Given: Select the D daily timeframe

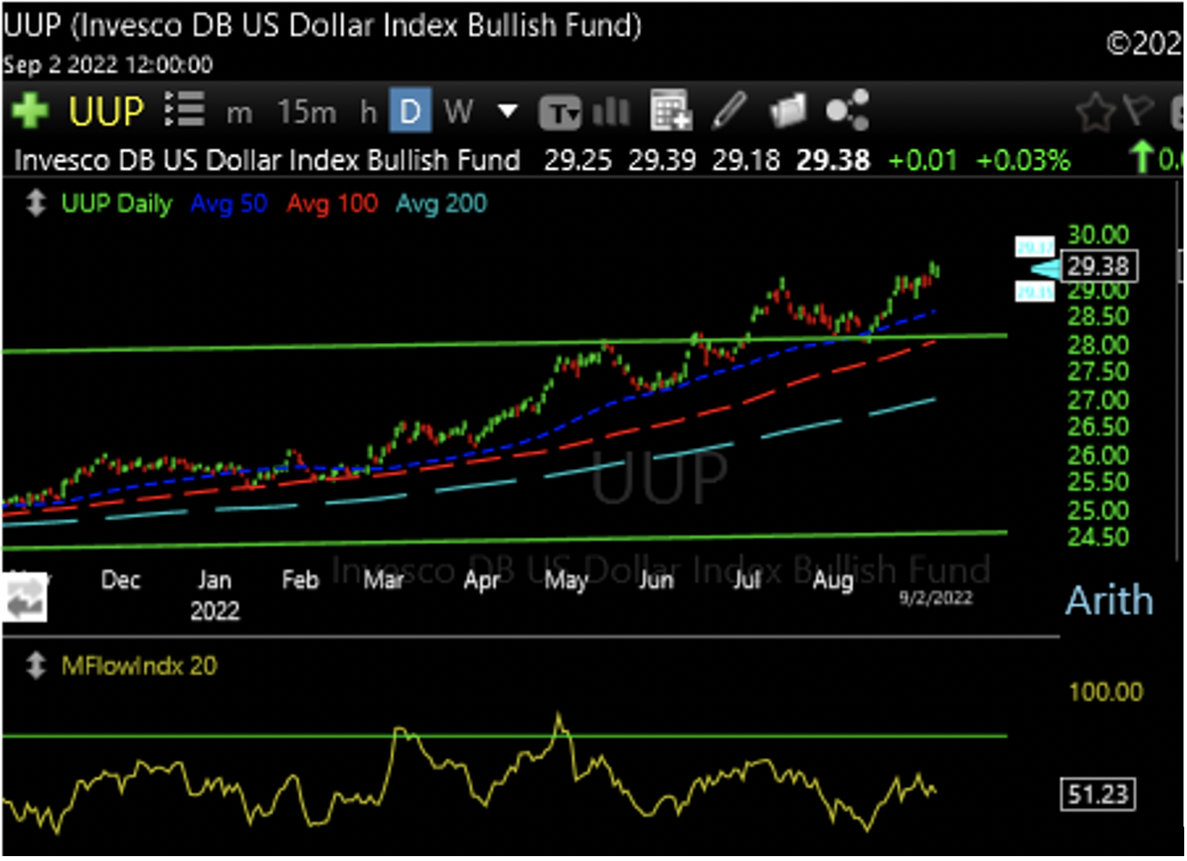Looking at the screenshot, I should (x=410, y=111).
